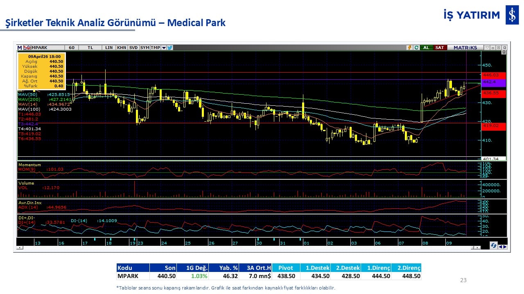Select the TMP toolbar item
The height and width of the screenshot is (294, 524).
pos(156,48)
